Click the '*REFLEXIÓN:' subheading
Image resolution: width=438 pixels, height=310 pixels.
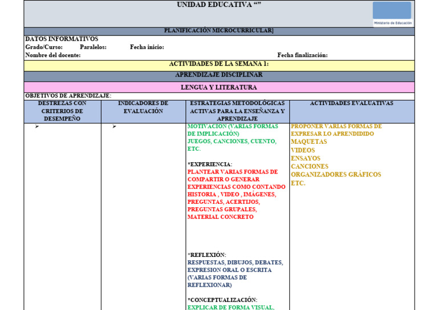pyautogui.click(x=206, y=255)
